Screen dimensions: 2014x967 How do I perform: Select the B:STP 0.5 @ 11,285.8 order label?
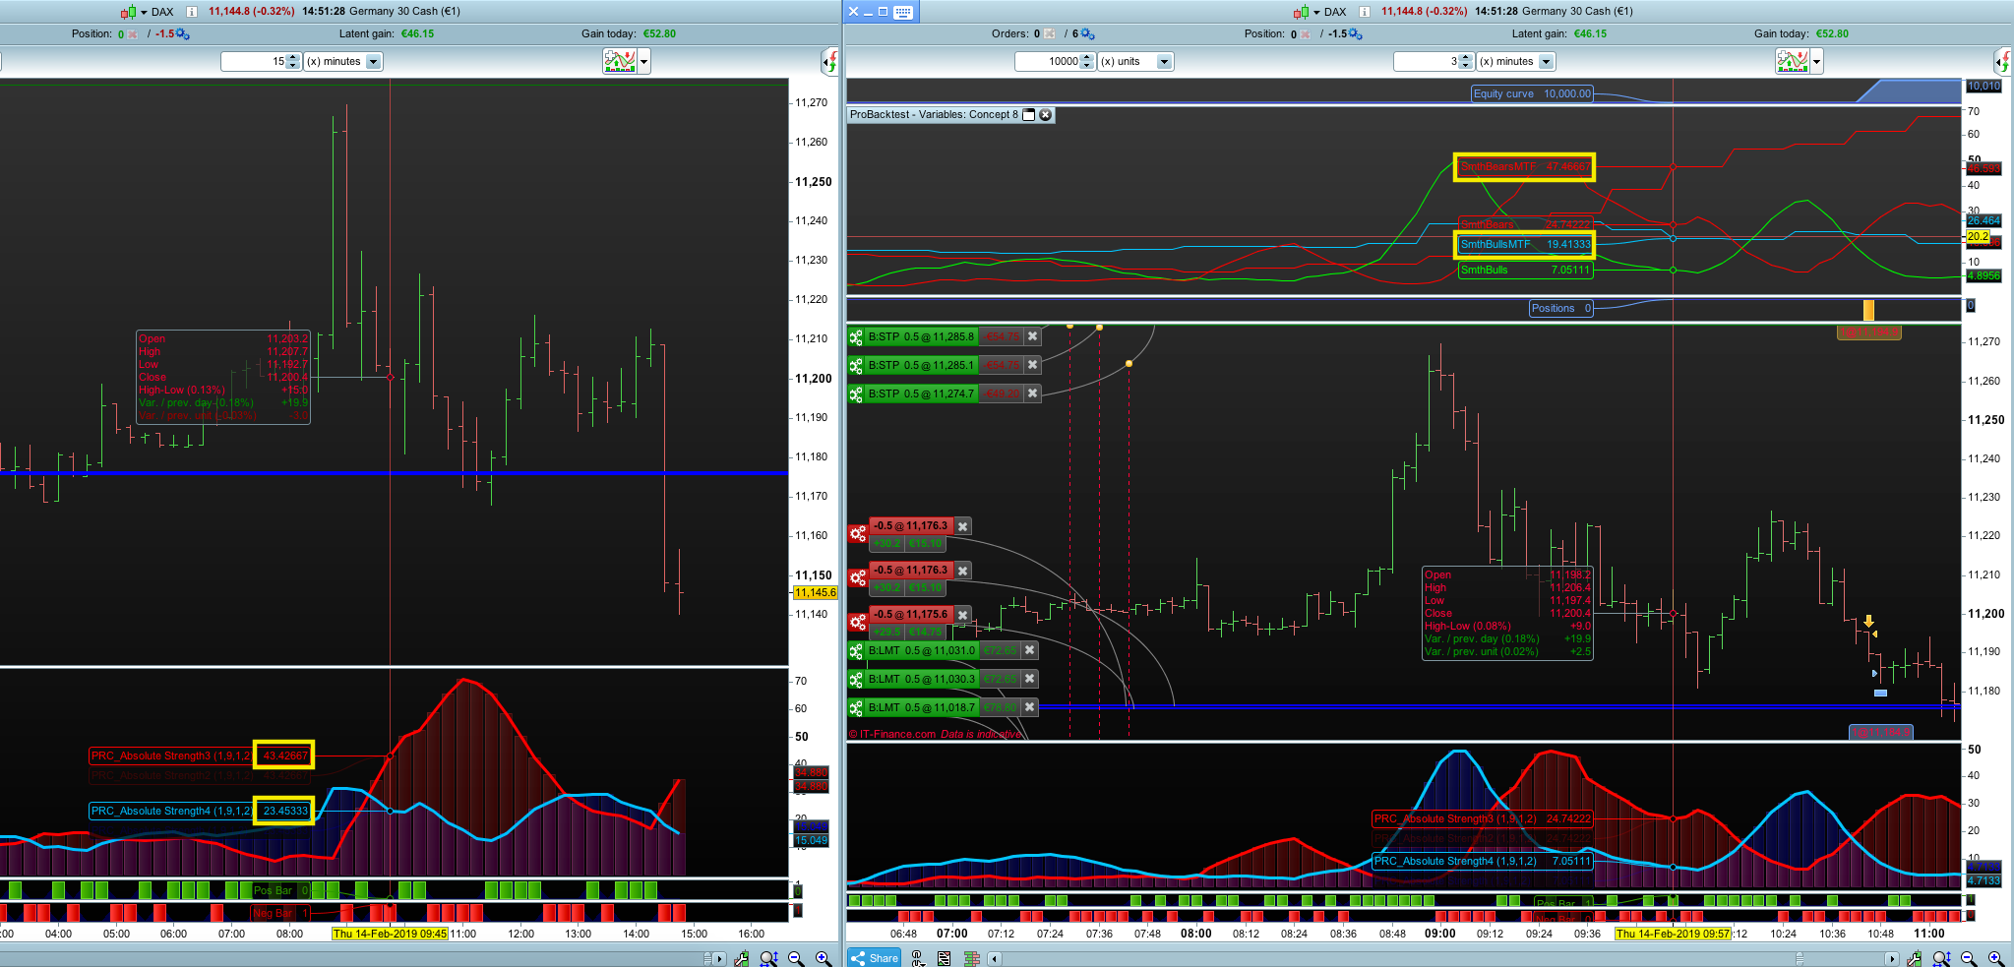[x=921, y=336]
